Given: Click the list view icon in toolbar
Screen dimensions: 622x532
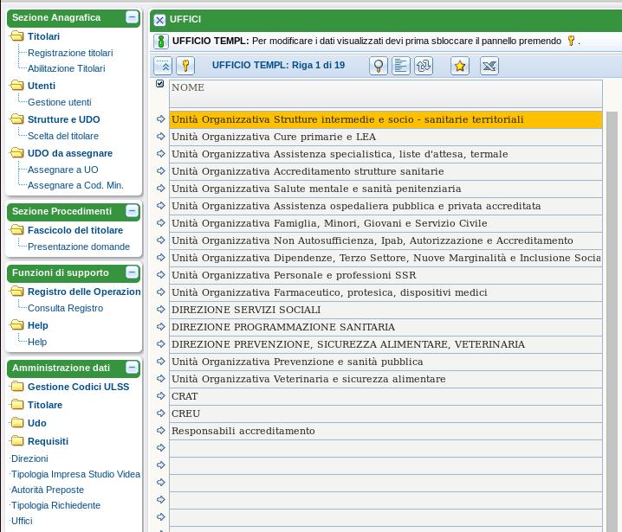Looking at the screenshot, I should click(401, 66).
